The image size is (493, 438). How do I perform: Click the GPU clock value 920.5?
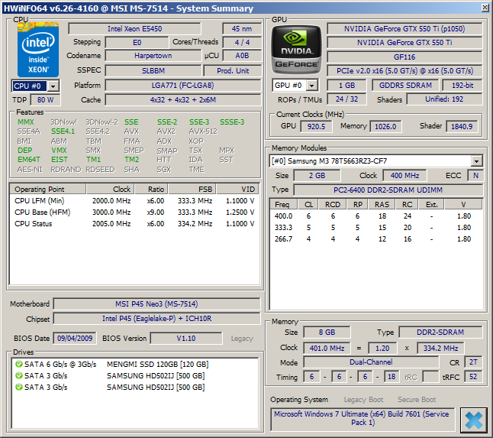pos(317,126)
